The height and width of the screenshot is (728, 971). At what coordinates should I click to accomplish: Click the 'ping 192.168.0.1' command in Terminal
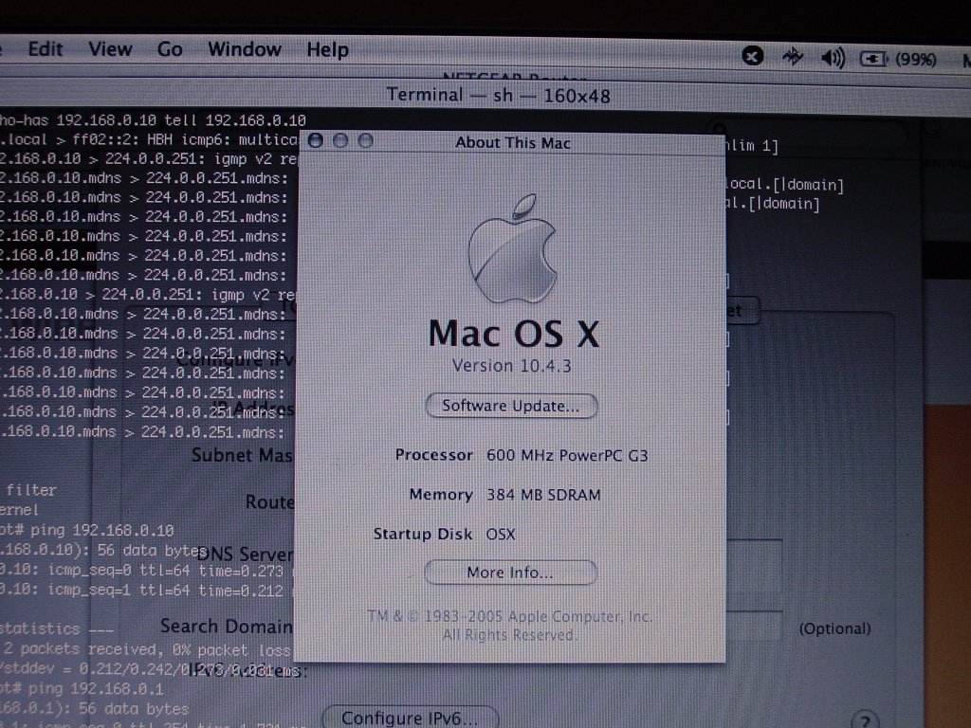(x=96, y=688)
